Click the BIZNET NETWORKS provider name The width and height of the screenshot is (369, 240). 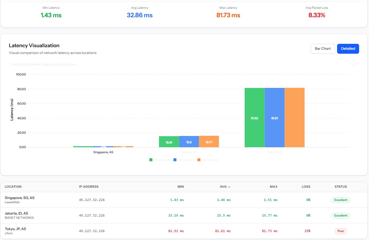pyautogui.click(x=19, y=218)
